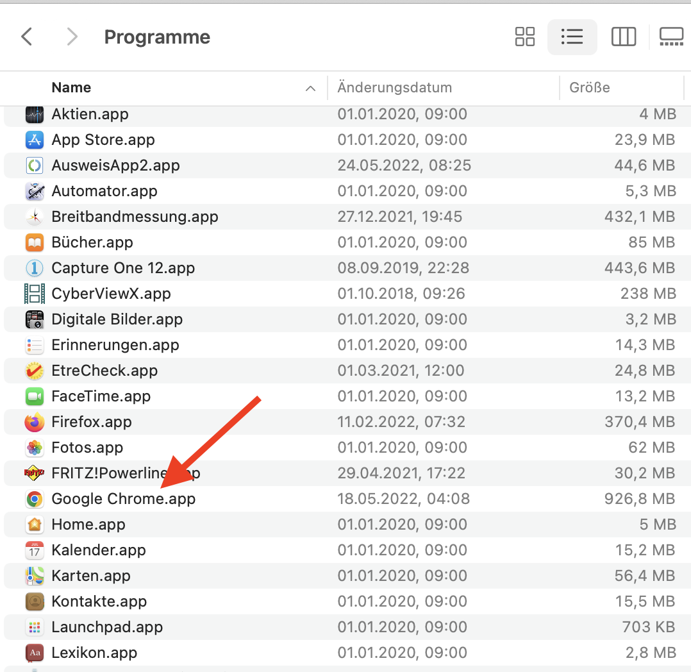691x672 pixels.
Task: Select the FaceTime app icon
Action: (34, 396)
